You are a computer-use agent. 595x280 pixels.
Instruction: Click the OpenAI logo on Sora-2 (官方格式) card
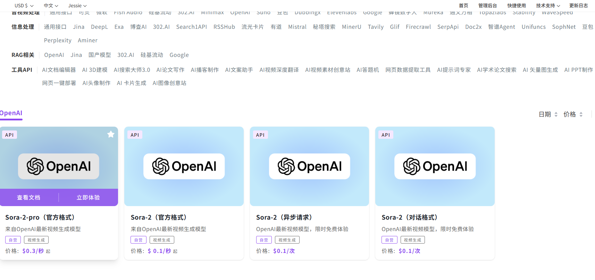pos(184,167)
